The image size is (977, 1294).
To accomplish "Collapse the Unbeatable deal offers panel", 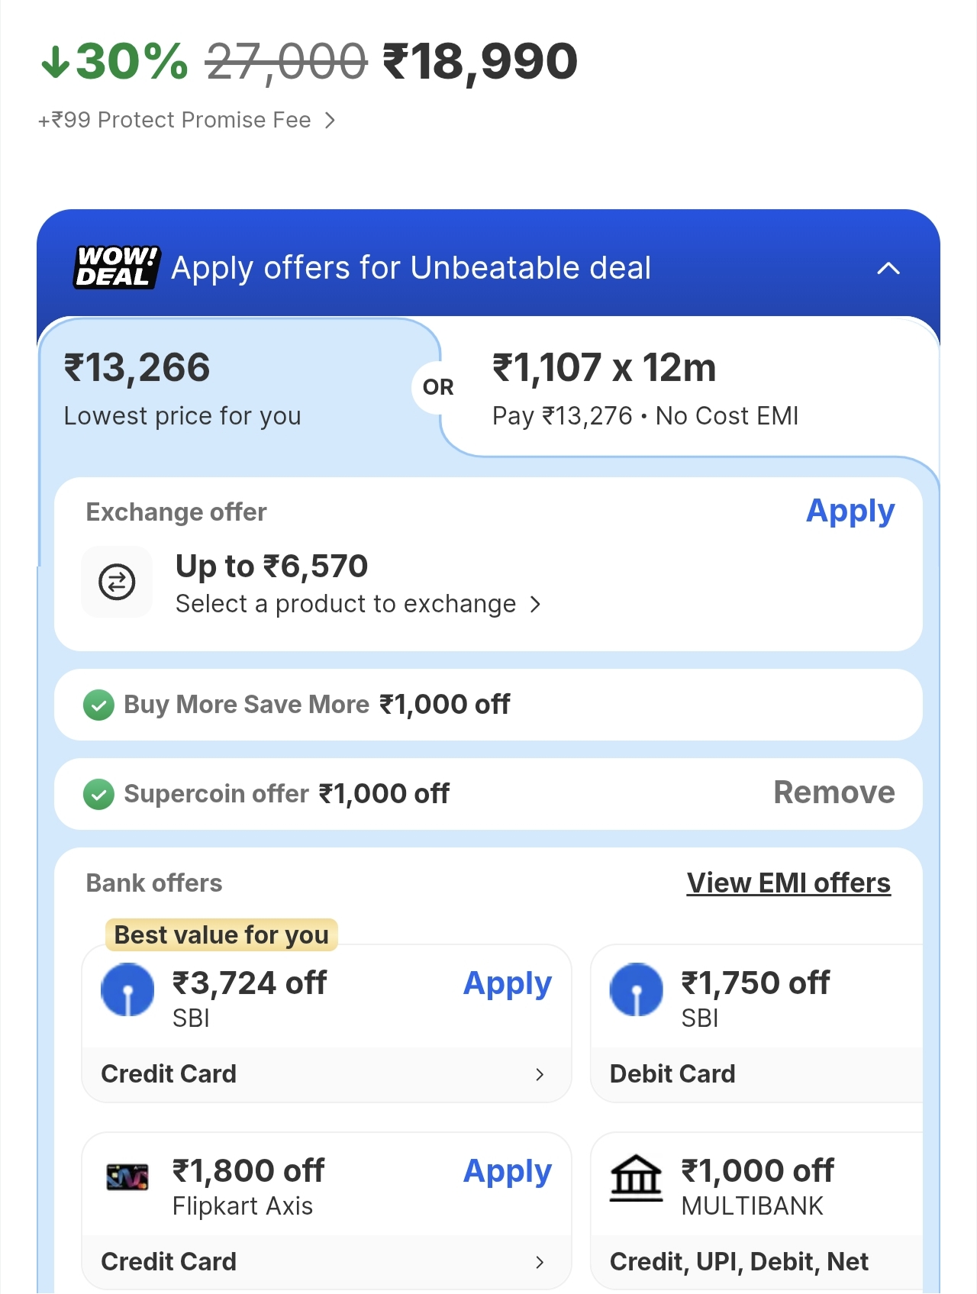I will point(888,268).
